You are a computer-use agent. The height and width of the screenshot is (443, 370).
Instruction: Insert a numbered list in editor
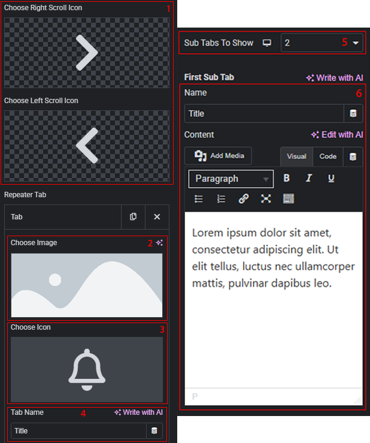point(221,199)
